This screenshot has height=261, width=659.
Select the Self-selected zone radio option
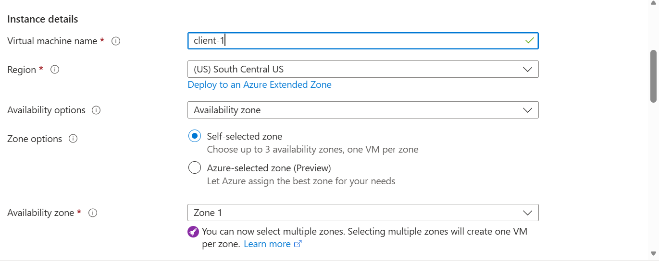(195, 136)
